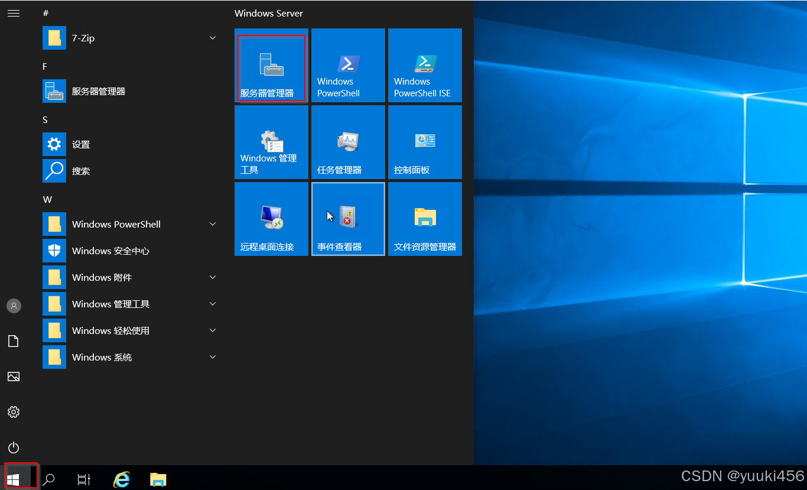
Task: Open the user account icon in sidebar
Action: point(14,306)
